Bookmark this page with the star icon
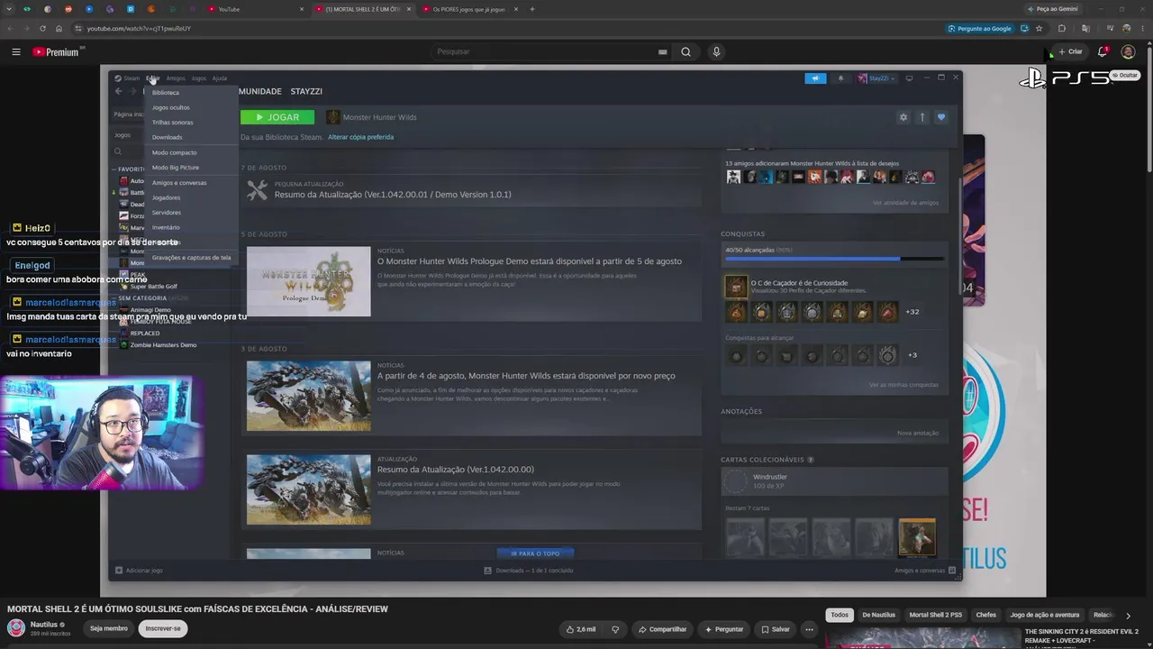The width and height of the screenshot is (1153, 649). pyautogui.click(x=1039, y=28)
